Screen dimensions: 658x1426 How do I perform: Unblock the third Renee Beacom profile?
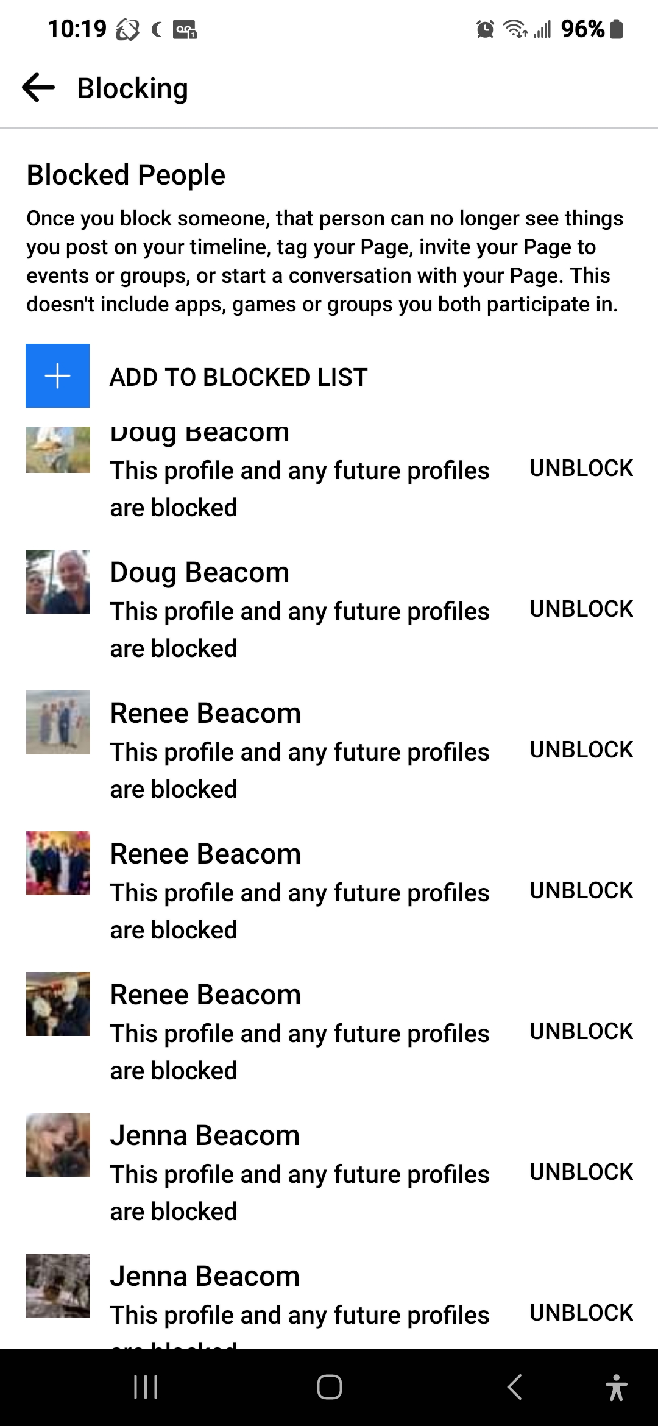point(581,1032)
